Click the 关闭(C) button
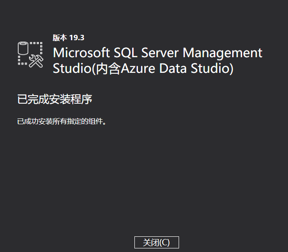The image size is (288, 252). [156, 242]
